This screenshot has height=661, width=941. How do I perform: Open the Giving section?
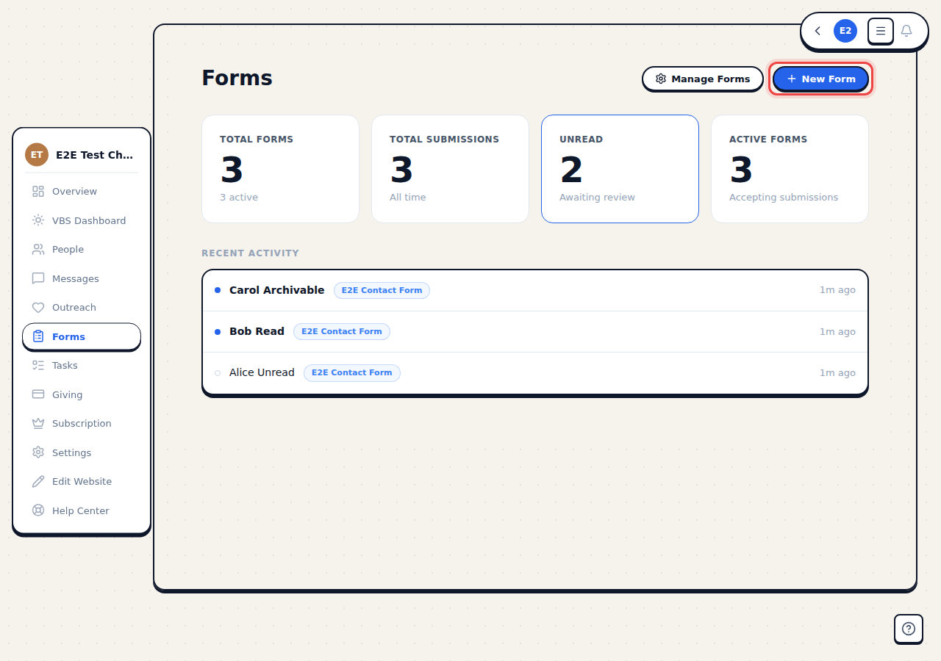[x=68, y=394]
